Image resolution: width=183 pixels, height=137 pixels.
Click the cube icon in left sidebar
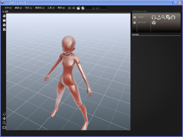pos(4,25)
